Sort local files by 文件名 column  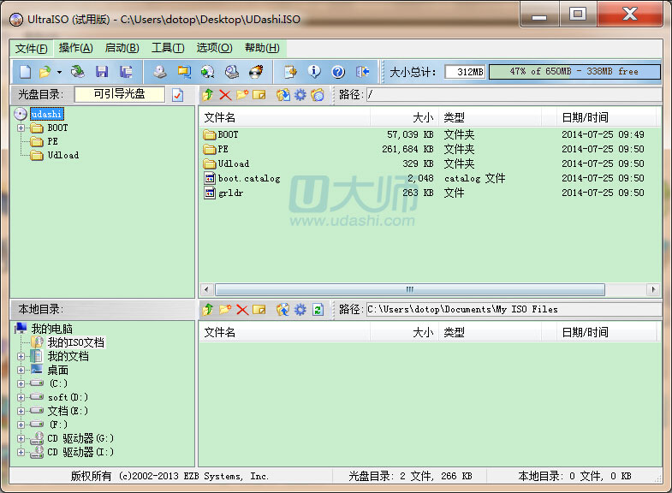[x=284, y=332]
